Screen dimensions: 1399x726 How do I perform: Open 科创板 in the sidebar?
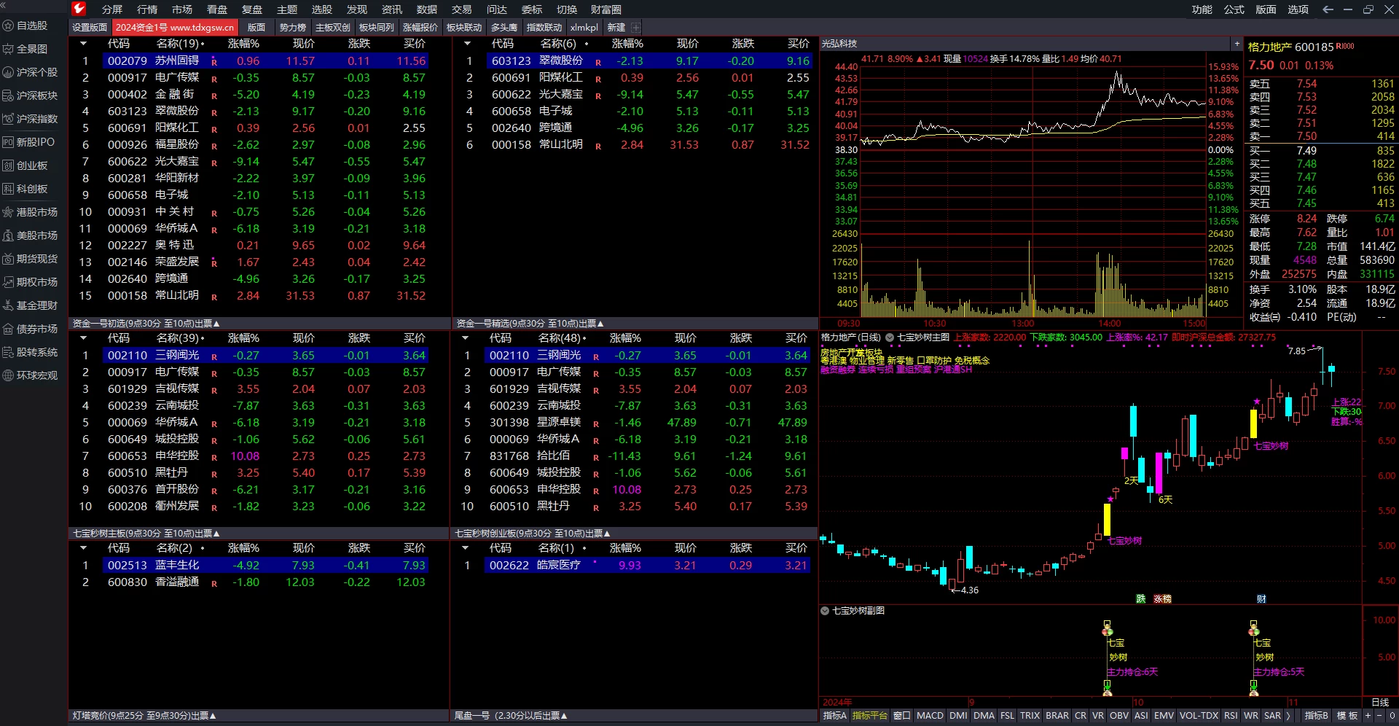(26, 189)
